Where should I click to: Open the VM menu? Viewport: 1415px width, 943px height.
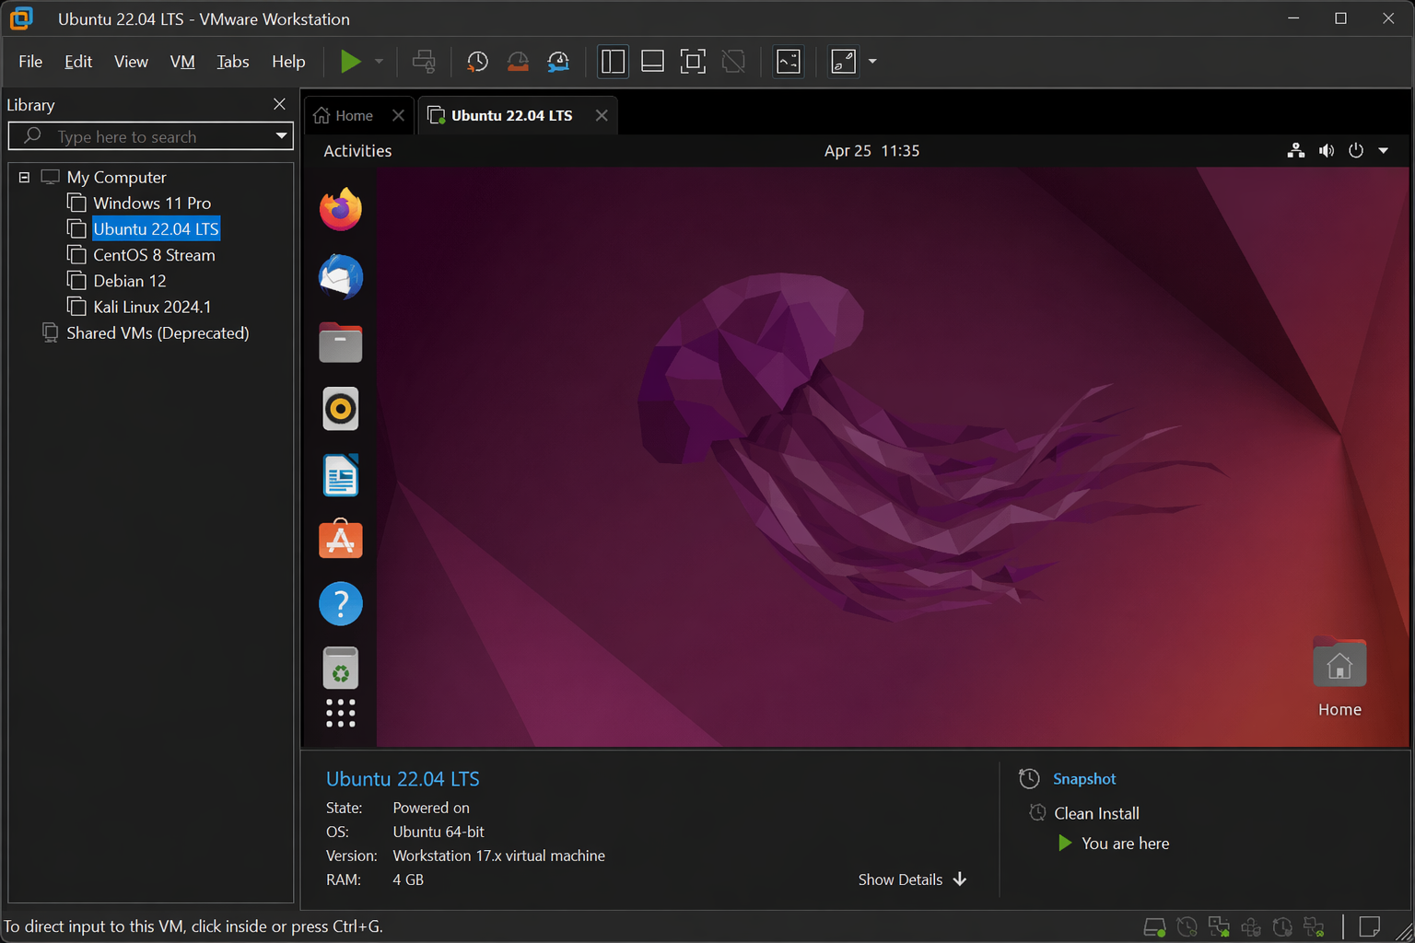[181, 62]
